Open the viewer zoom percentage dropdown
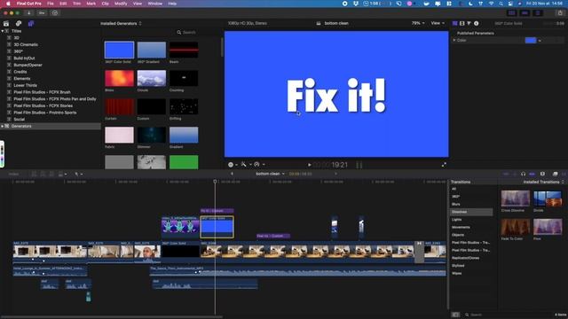 point(418,23)
